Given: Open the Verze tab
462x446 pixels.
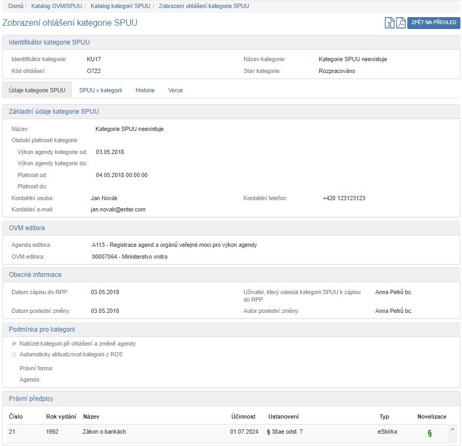Looking at the screenshot, I should pyautogui.click(x=175, y=90).
